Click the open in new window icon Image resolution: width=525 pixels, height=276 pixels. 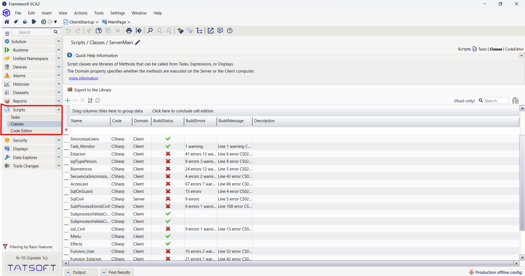point(210,31)
